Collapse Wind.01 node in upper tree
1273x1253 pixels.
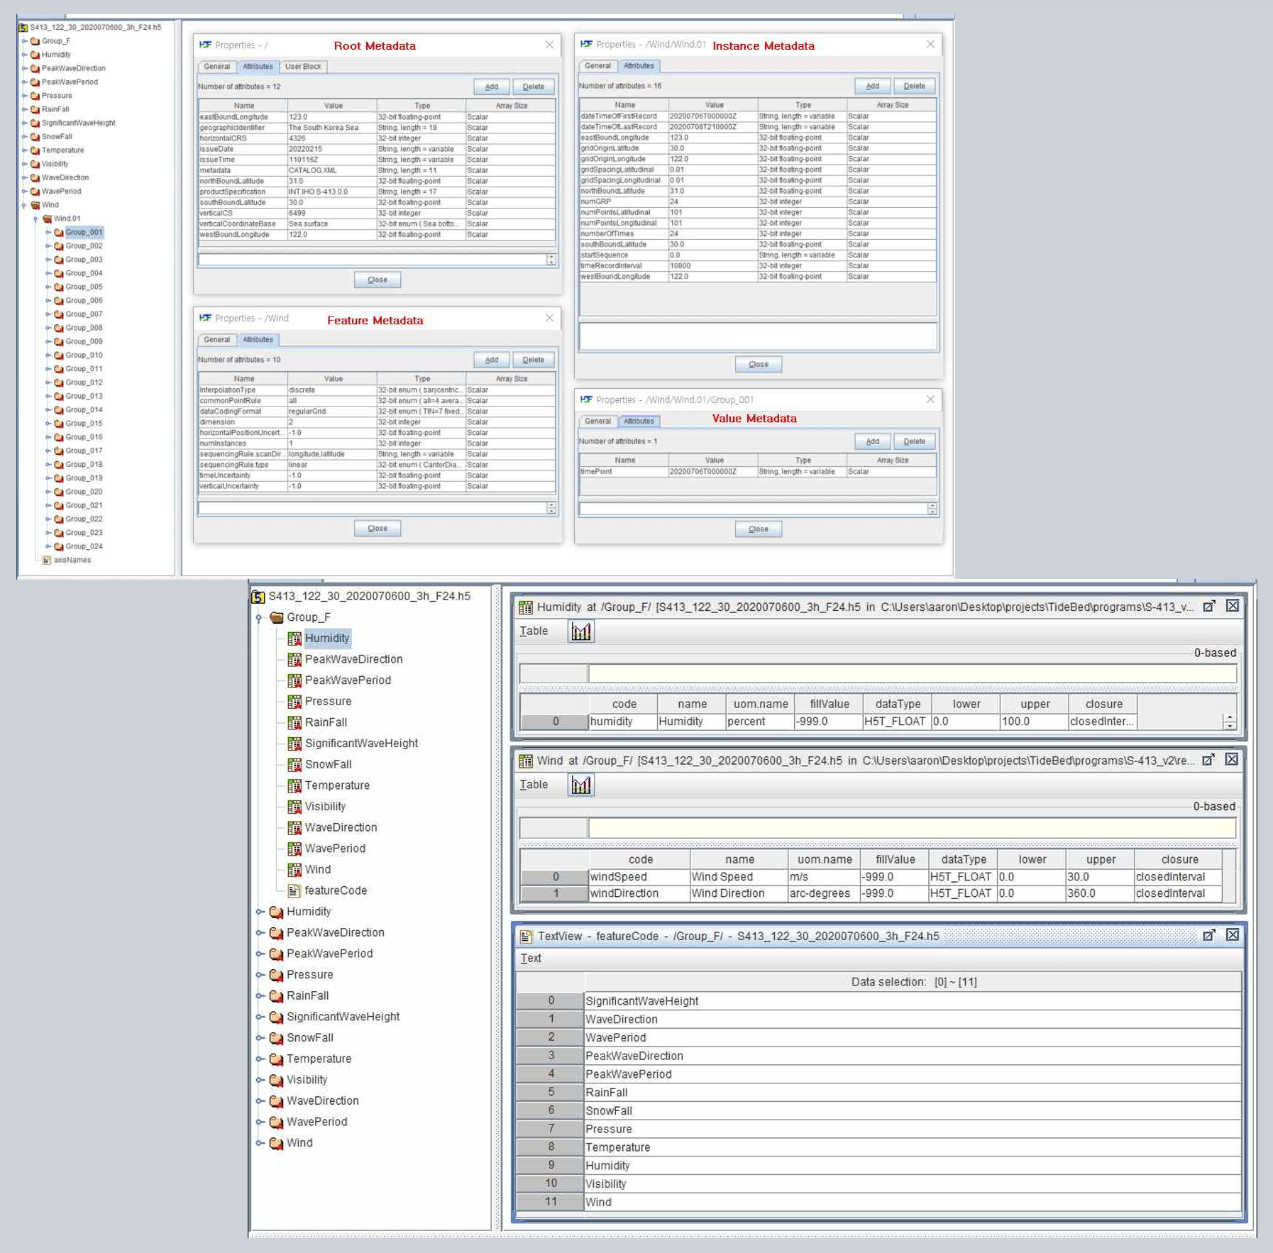(x=36, y=219)
